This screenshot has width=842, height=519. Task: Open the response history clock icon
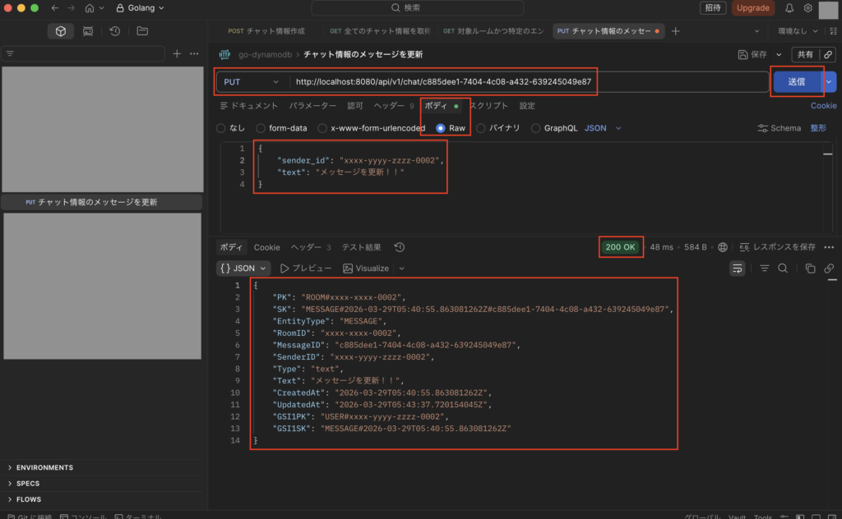coord(400,247)
